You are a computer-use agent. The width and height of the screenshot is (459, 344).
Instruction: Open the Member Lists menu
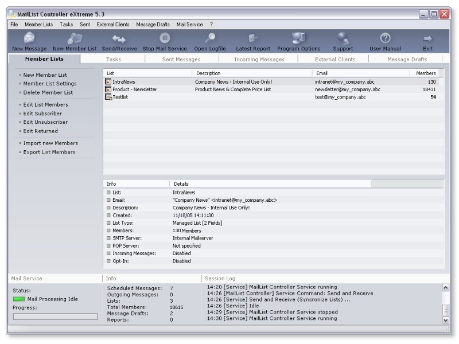coord(38,24)
